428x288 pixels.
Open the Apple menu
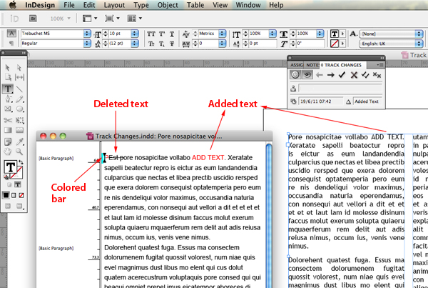click(x=13, y=5)
